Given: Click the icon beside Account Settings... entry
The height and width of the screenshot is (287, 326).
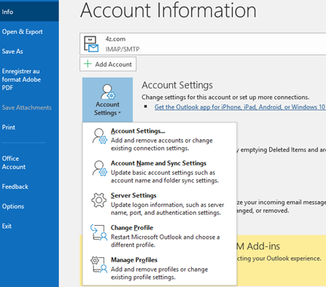Looking at the screenshot, I should point(99,136).
